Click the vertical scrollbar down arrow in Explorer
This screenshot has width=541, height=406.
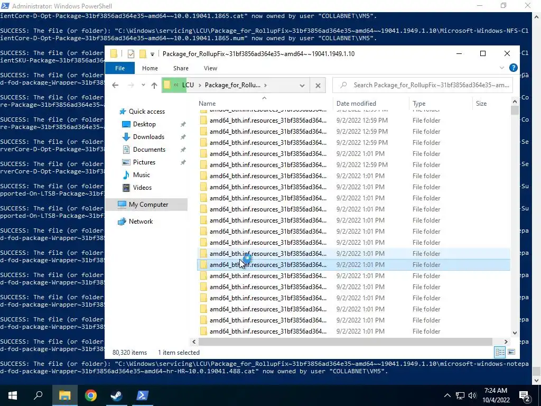point(515,333)
